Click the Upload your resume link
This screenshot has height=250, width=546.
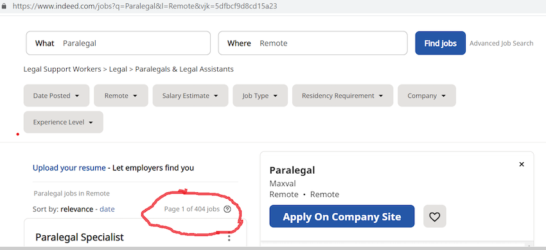(x=69, y=168)
